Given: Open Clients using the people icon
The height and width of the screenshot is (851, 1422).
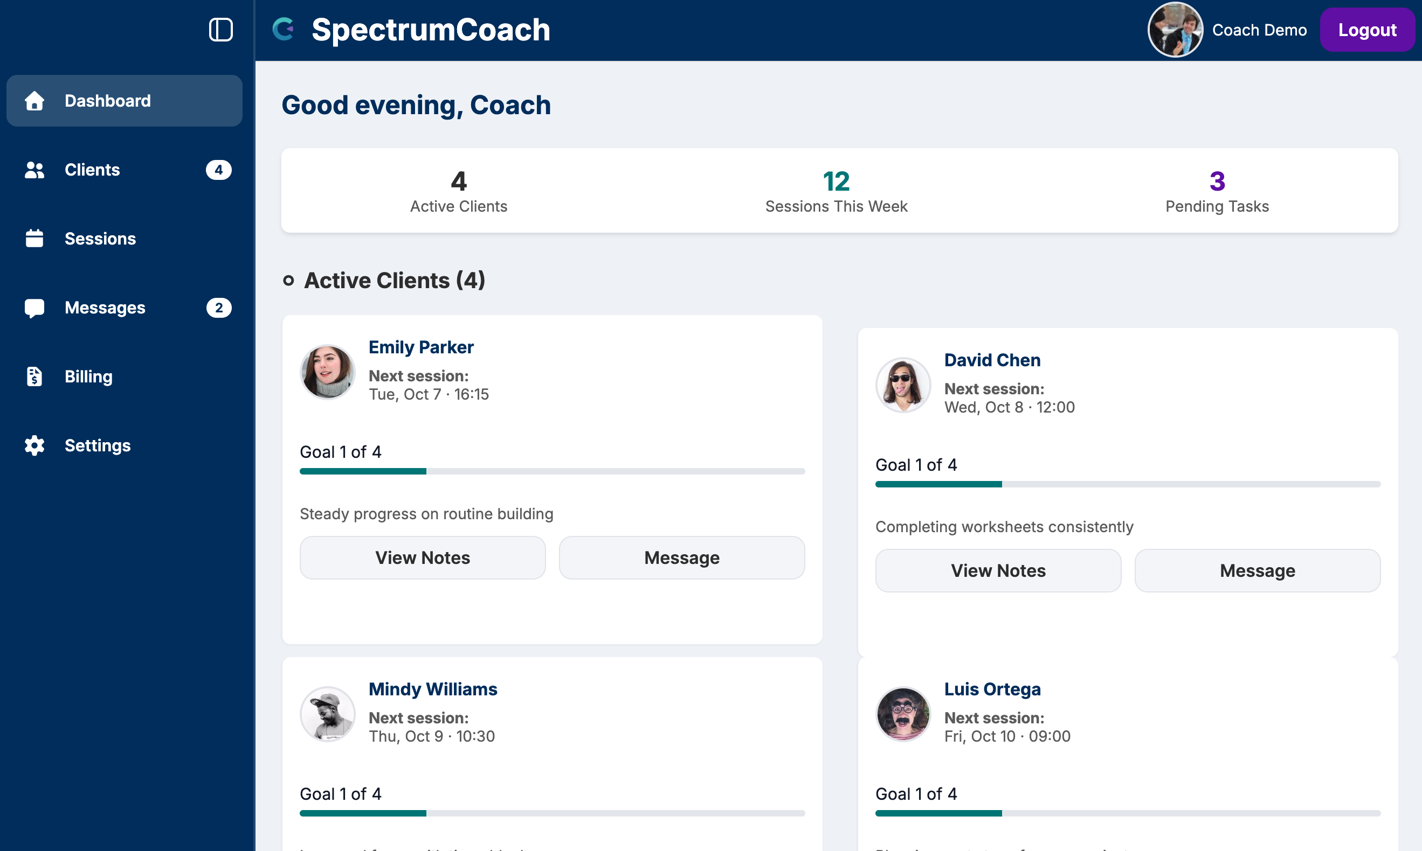Looking at the screenshot, I should (34, 170).
